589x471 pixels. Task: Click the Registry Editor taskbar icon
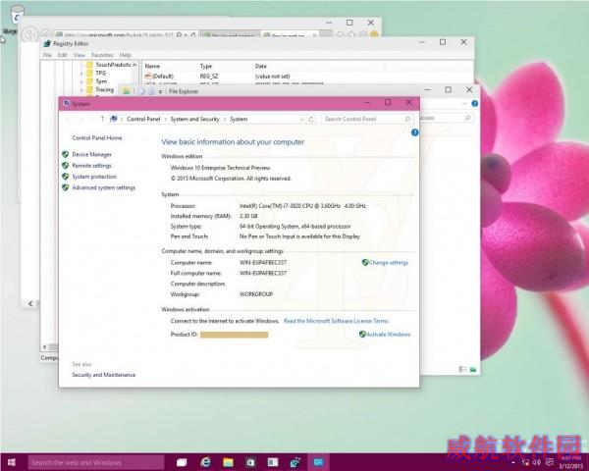[295, 462]
